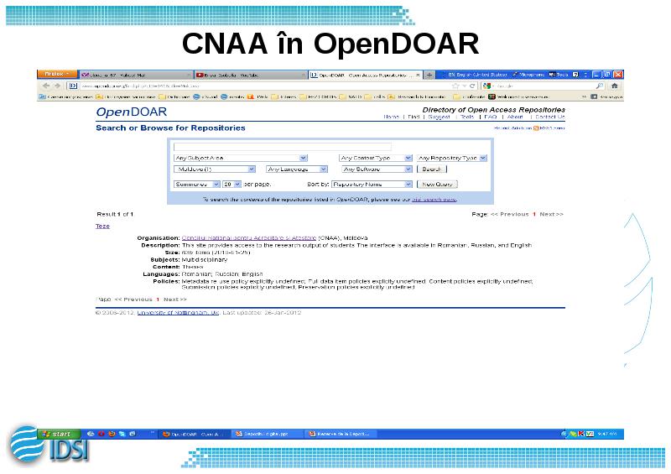Click the taskbar clock
671x474 pixels.
pos(607,434)
